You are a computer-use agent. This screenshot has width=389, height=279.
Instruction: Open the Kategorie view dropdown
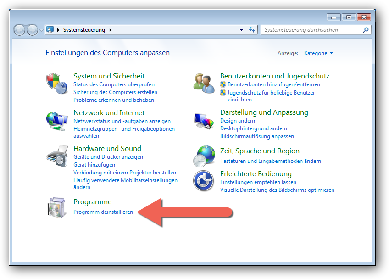point(318,53)
